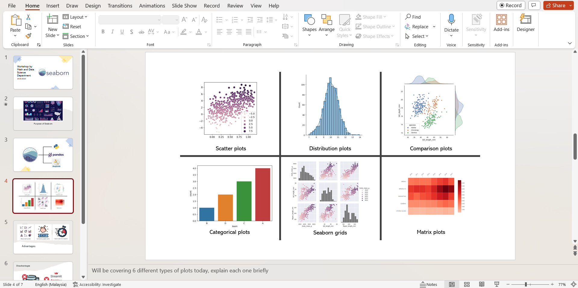Open the Share dropdown arrow
The height and width of the screenshot is (288, 578).
coord(570,5)
